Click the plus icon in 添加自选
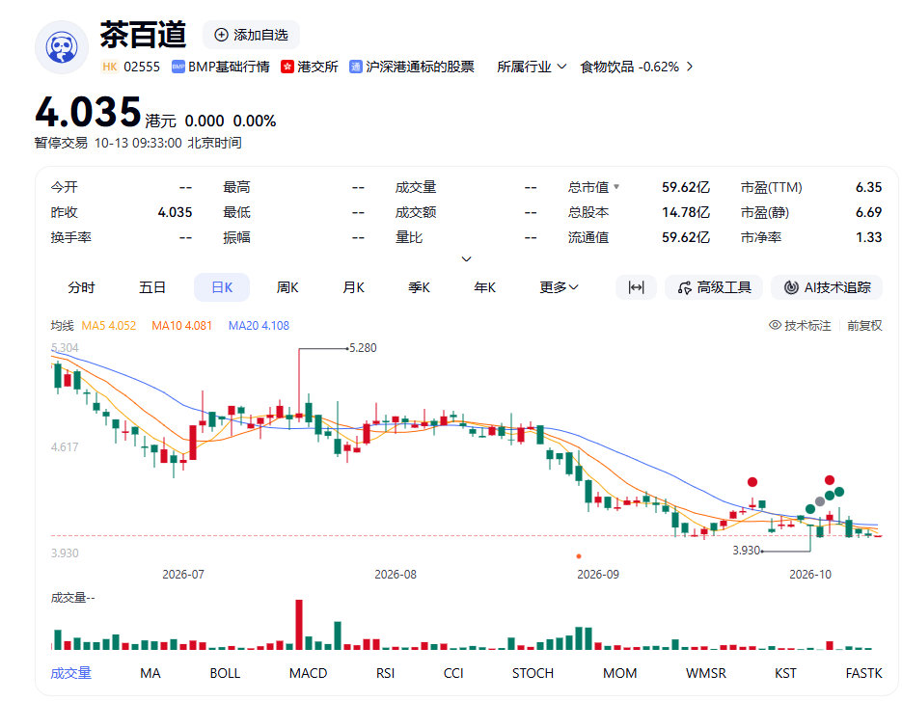The width and height of the screenshot is (902, 701). point(221,35)
